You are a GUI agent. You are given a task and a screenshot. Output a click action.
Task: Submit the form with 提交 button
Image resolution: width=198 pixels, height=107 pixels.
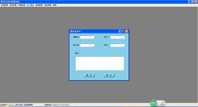click(89, 75)
